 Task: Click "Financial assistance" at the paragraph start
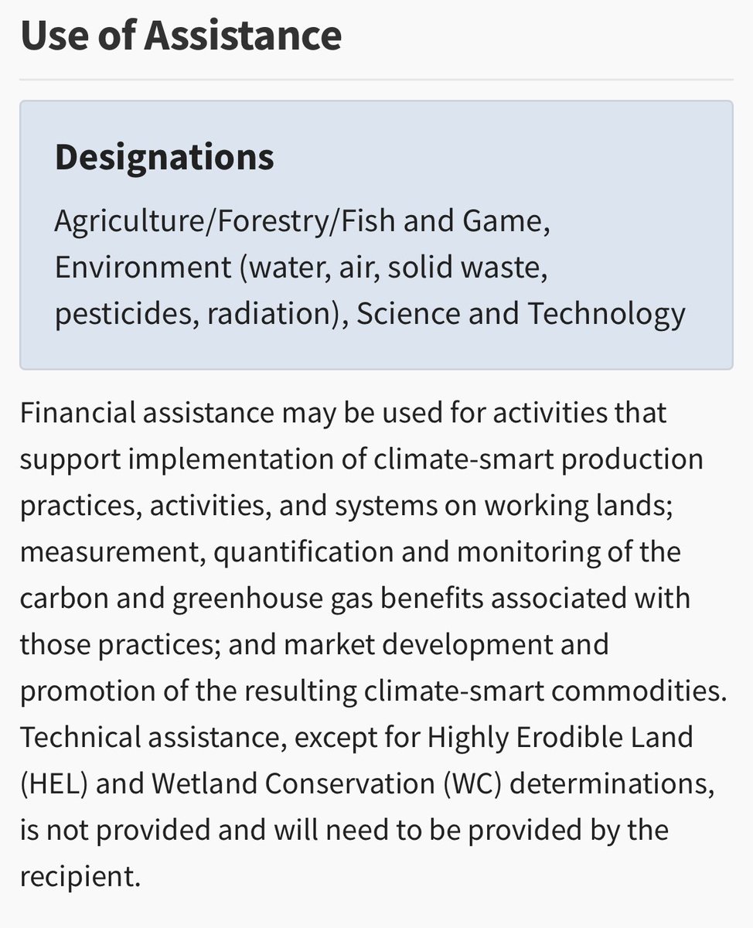[146, 413]
